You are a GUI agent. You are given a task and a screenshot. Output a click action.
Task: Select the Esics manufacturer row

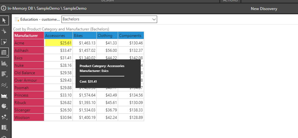(29, 58)
